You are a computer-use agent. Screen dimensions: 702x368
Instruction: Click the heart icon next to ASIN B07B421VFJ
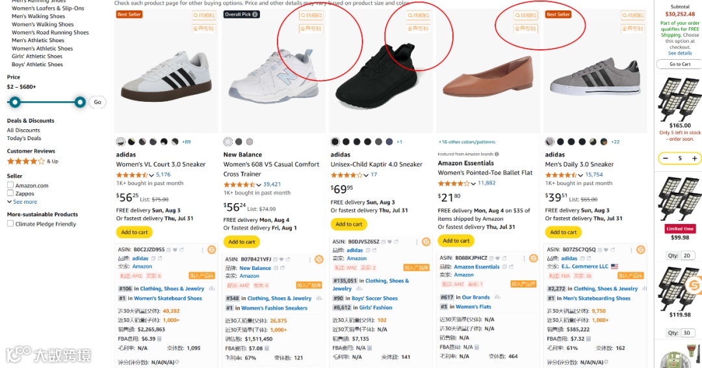[x=281, y=260]
